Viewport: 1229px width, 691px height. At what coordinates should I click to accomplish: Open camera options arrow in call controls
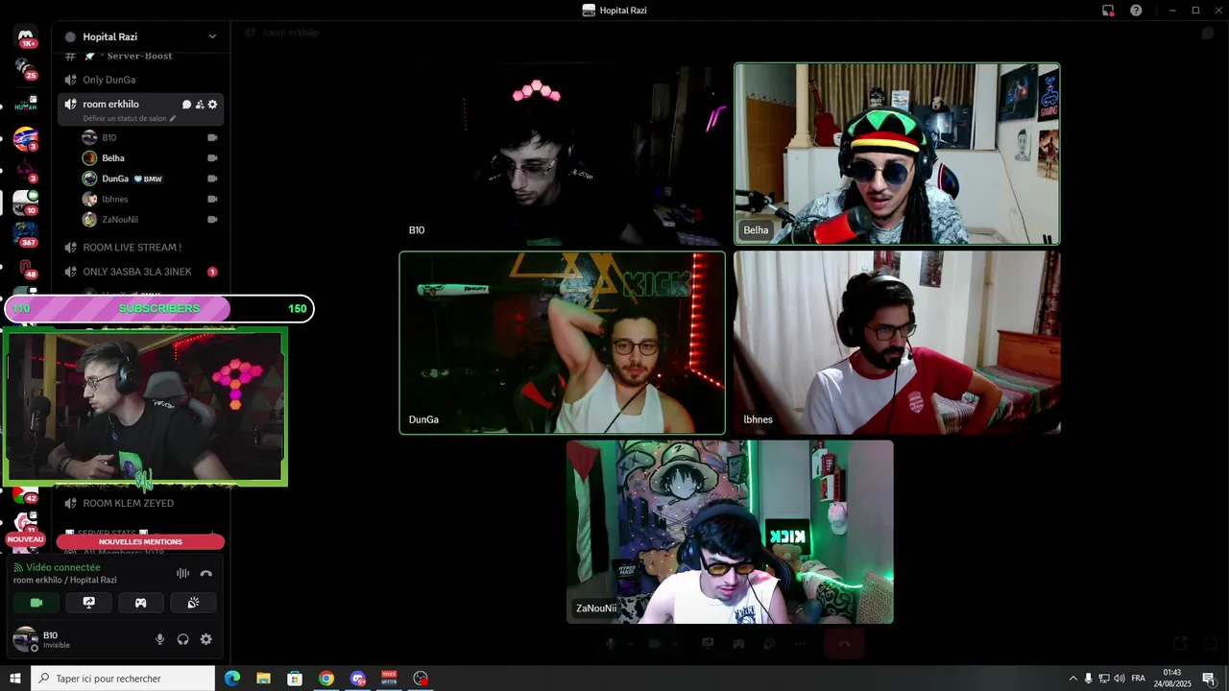tap(675, 644)
